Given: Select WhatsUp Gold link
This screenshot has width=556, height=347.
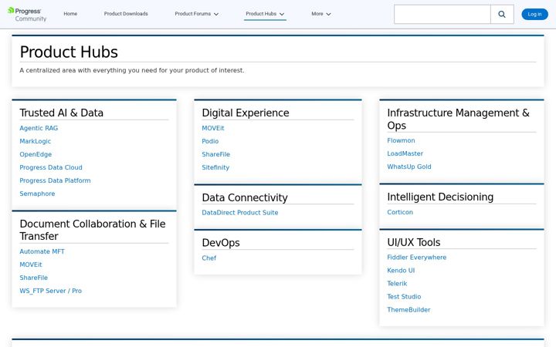Looking at the screenshot, I should [x=409, y=167].
